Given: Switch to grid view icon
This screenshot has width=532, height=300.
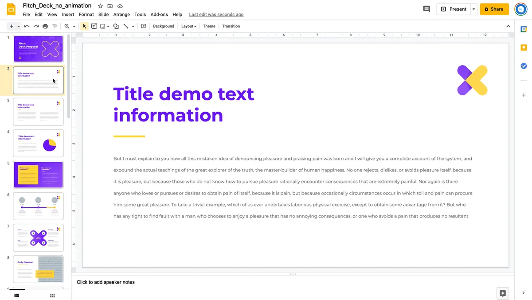Looking at the screenshot, I should pyautogui.click(x=52, y=296).
